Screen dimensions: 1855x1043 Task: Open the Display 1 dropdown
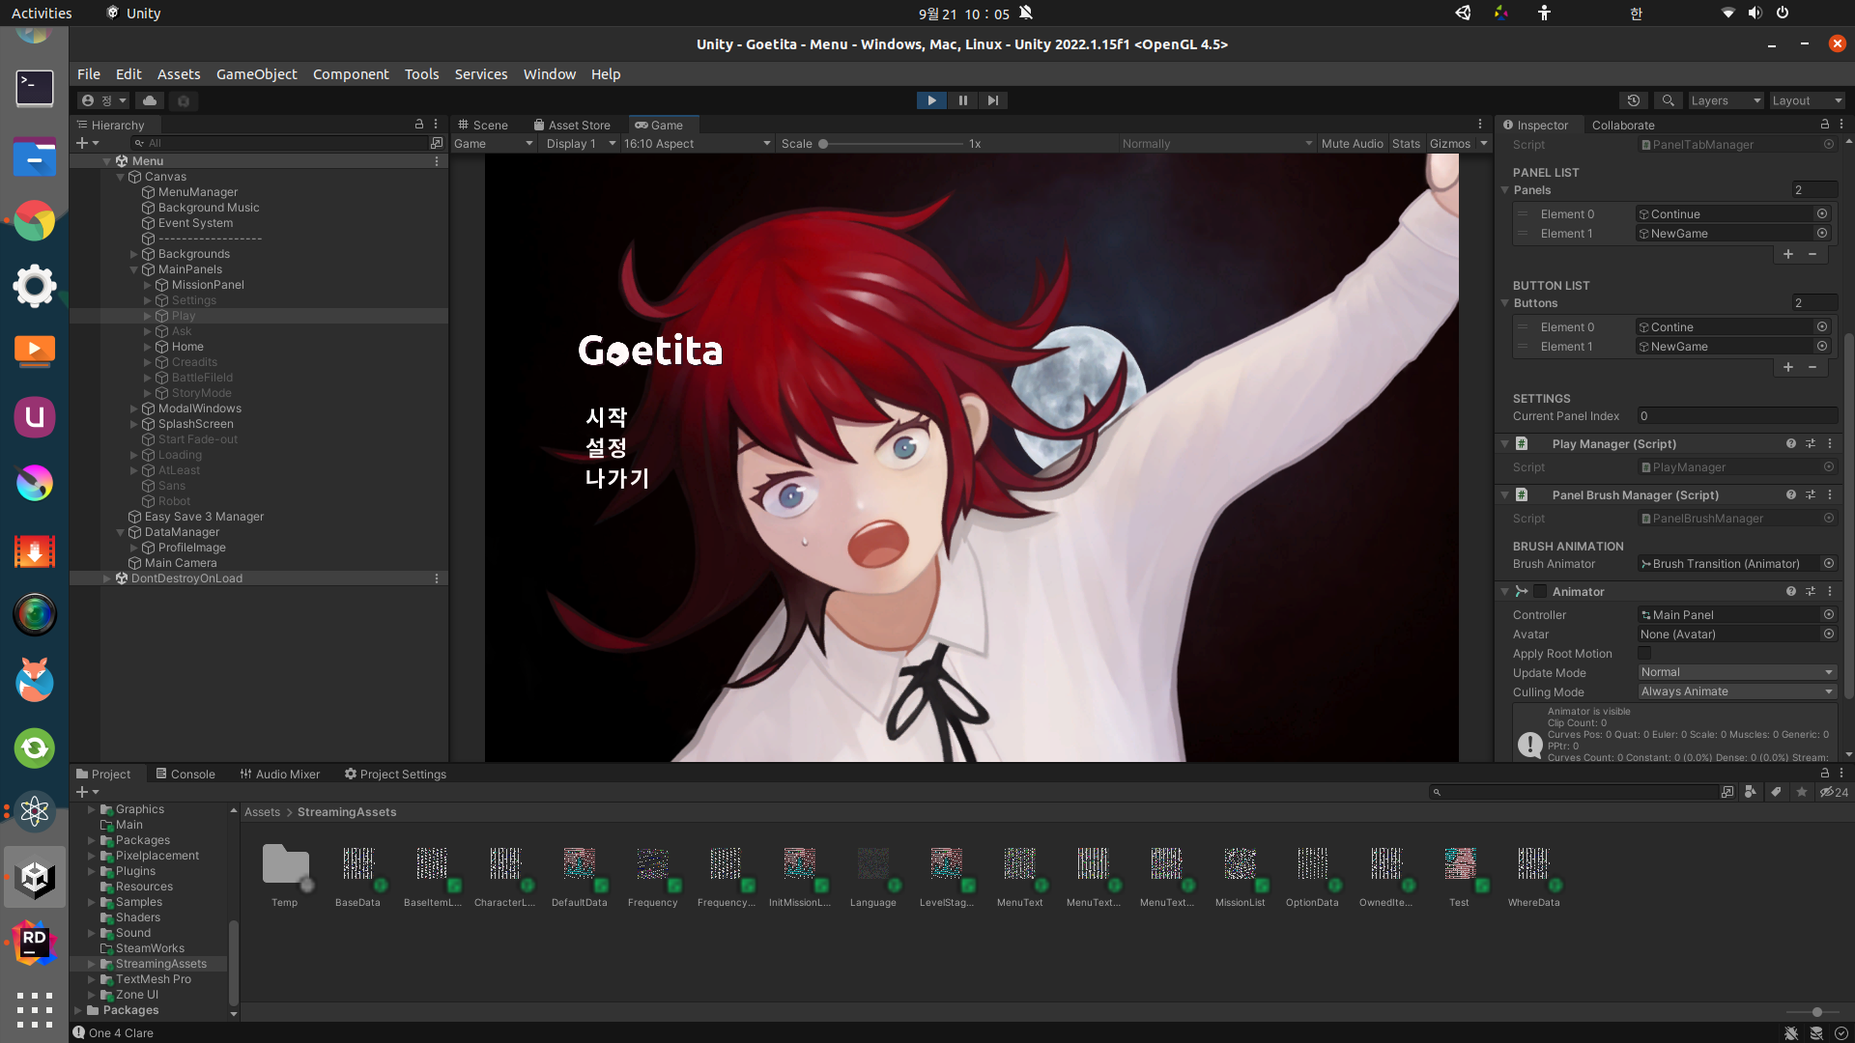click(x=580, y=143)
